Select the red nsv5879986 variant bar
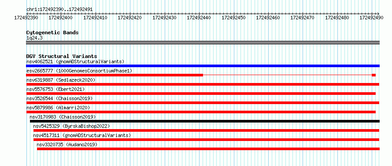This screenshot has width=392, height=166. 201,112
